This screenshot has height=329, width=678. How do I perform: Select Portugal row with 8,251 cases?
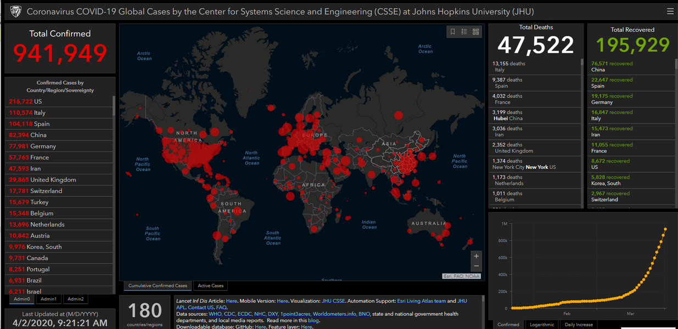click(58, 269)
